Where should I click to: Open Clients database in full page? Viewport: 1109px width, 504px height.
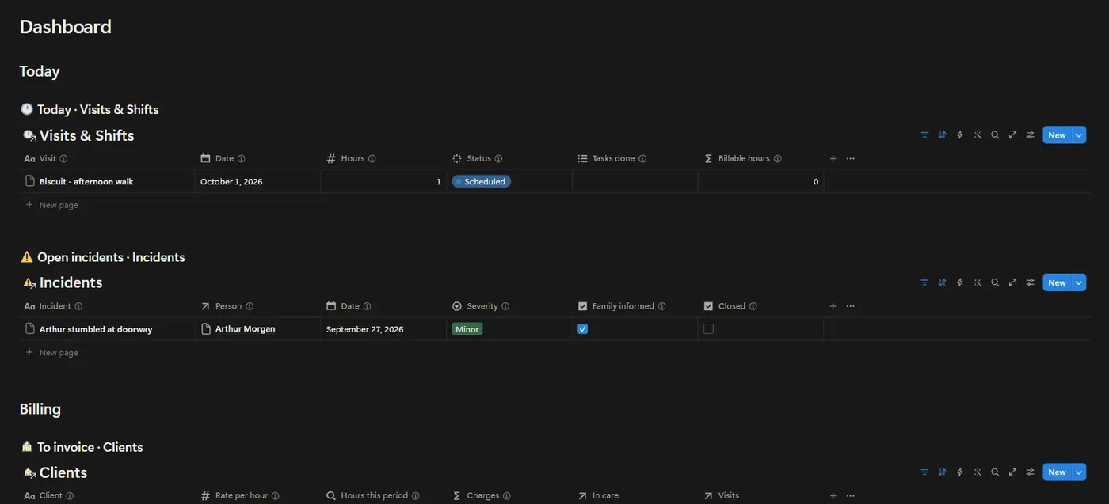pos(1012,472)
